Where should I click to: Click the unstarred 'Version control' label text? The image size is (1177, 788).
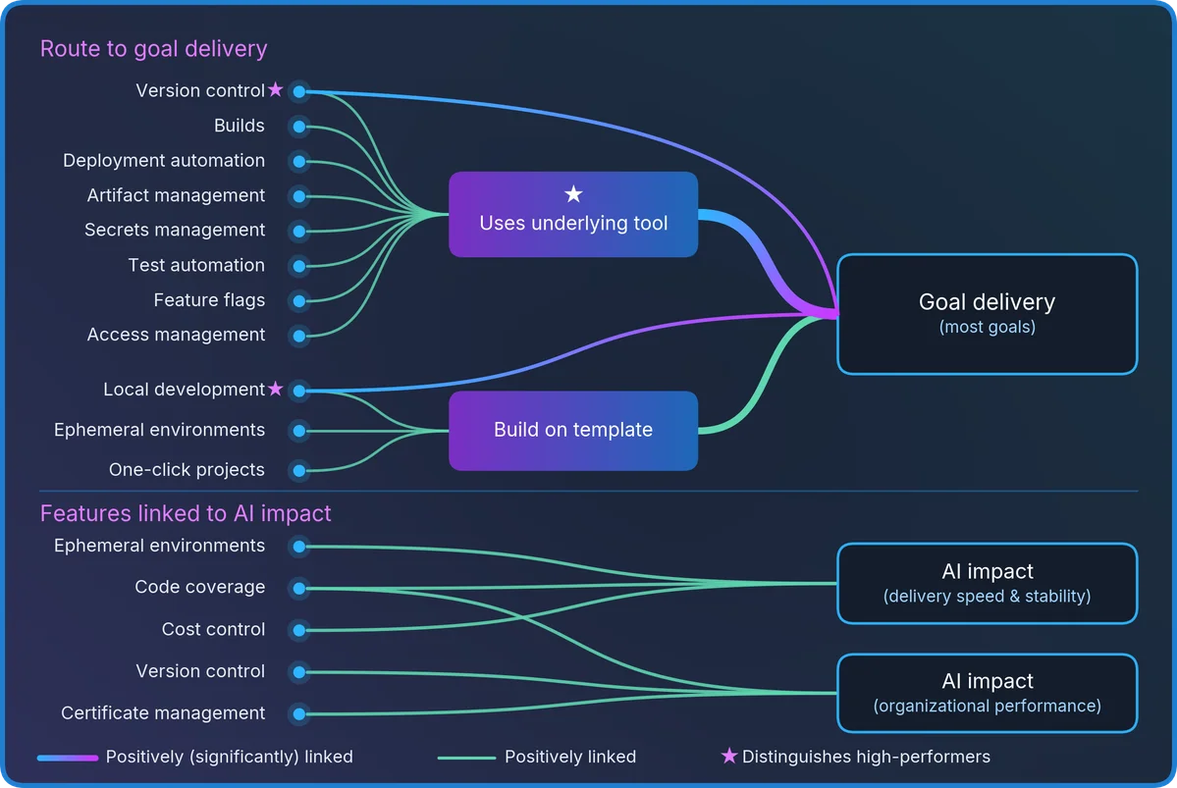199,671
